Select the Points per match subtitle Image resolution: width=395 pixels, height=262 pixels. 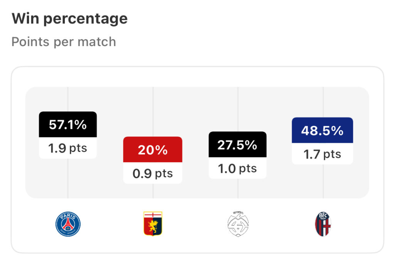pyautogui.click(x=64, y=42)
